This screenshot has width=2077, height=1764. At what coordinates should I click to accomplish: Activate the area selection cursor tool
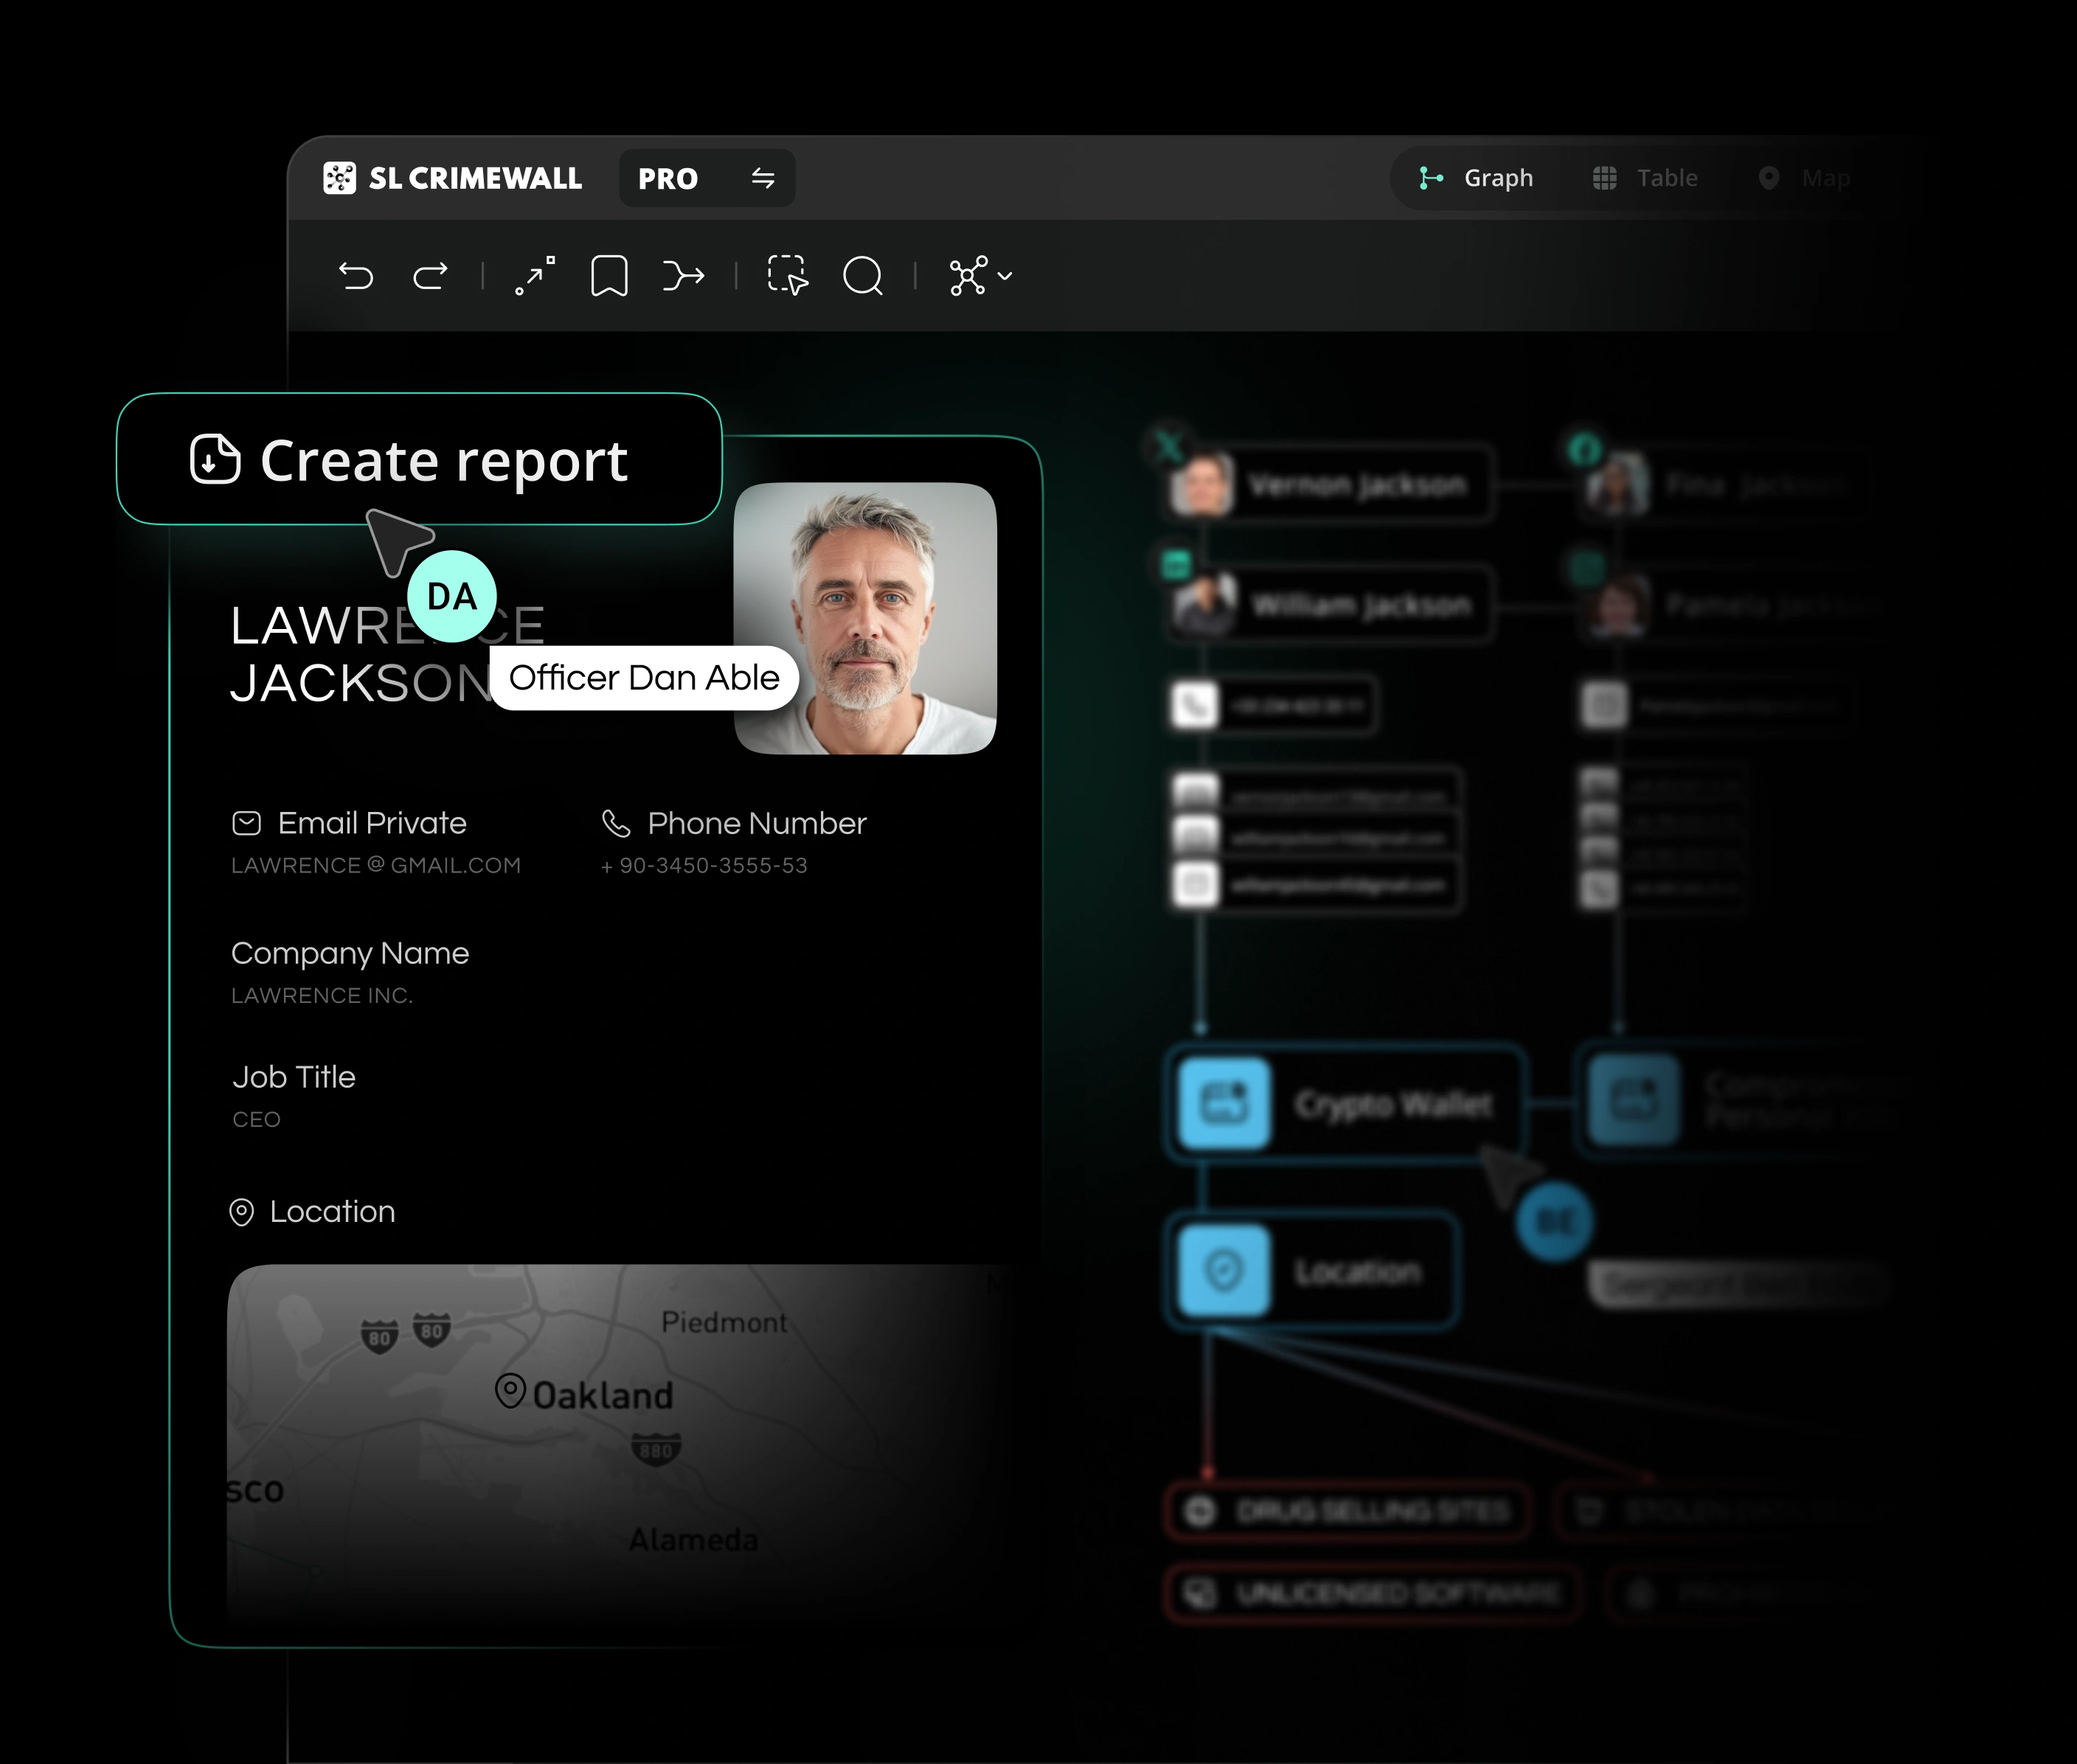click(787, 276)
